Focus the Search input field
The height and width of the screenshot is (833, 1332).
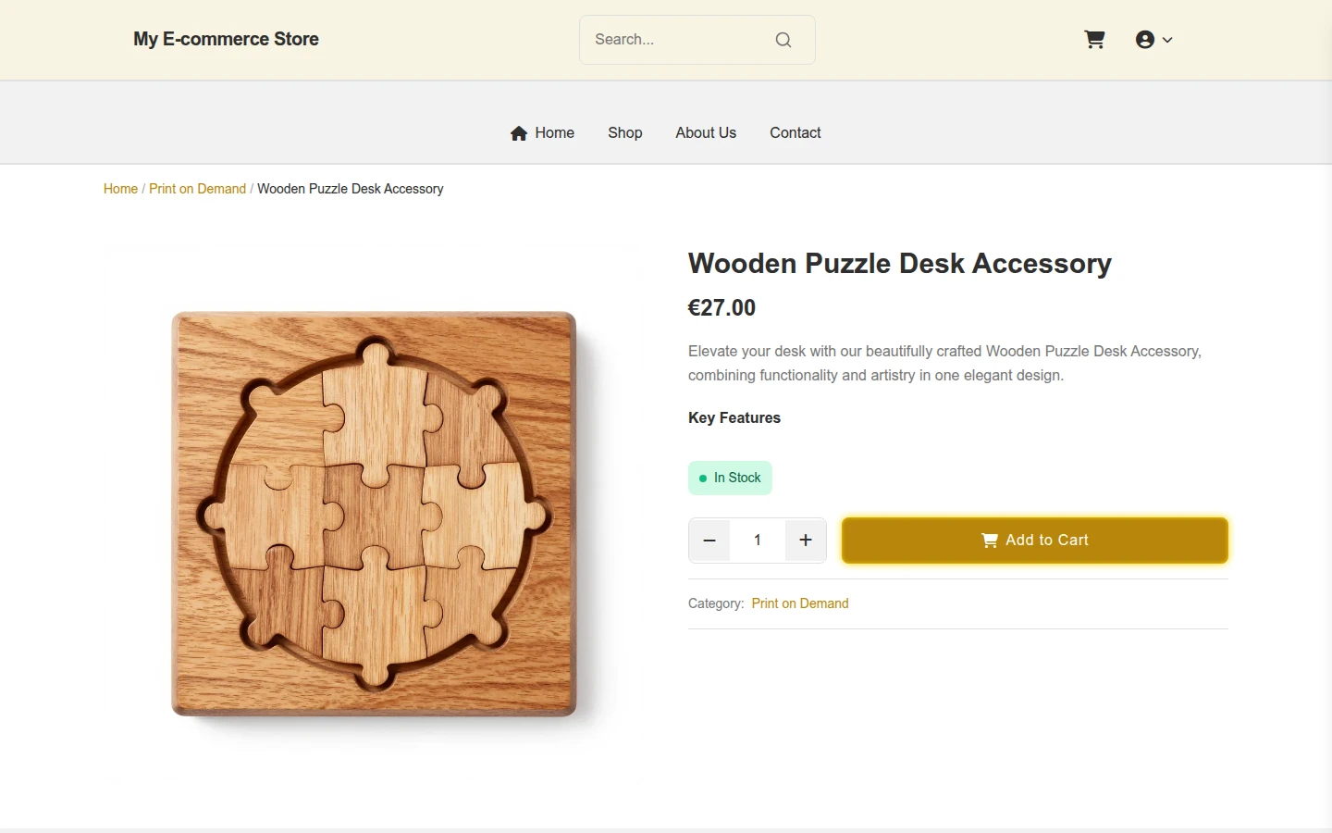point(681,40)
